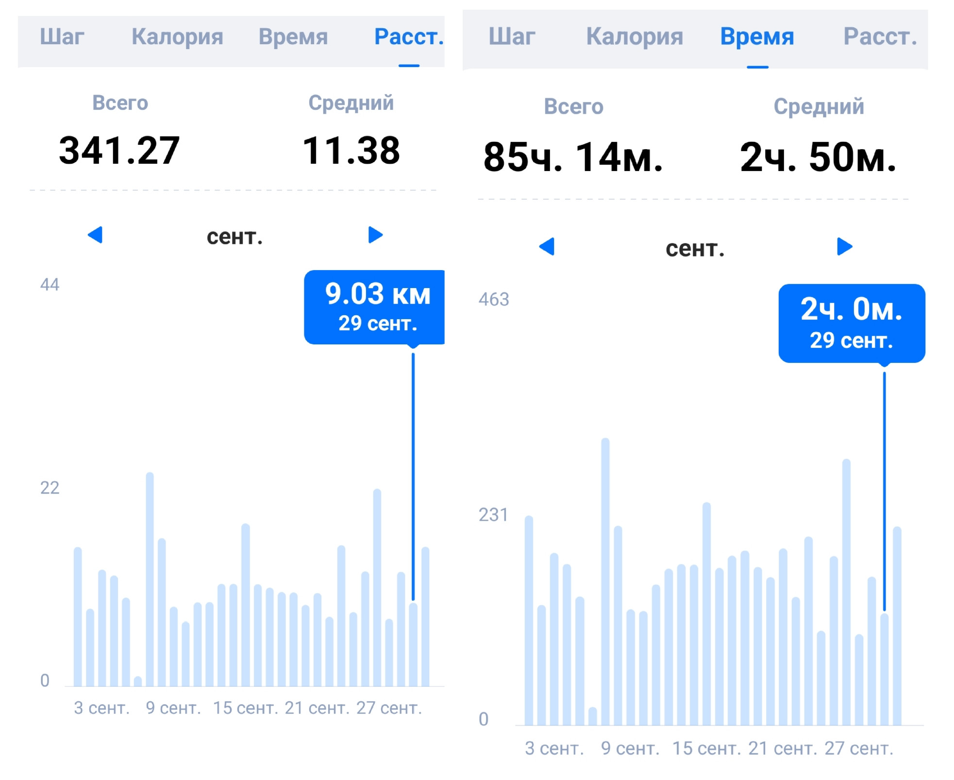Select the Время tab in right panel

tap(757, 36)
